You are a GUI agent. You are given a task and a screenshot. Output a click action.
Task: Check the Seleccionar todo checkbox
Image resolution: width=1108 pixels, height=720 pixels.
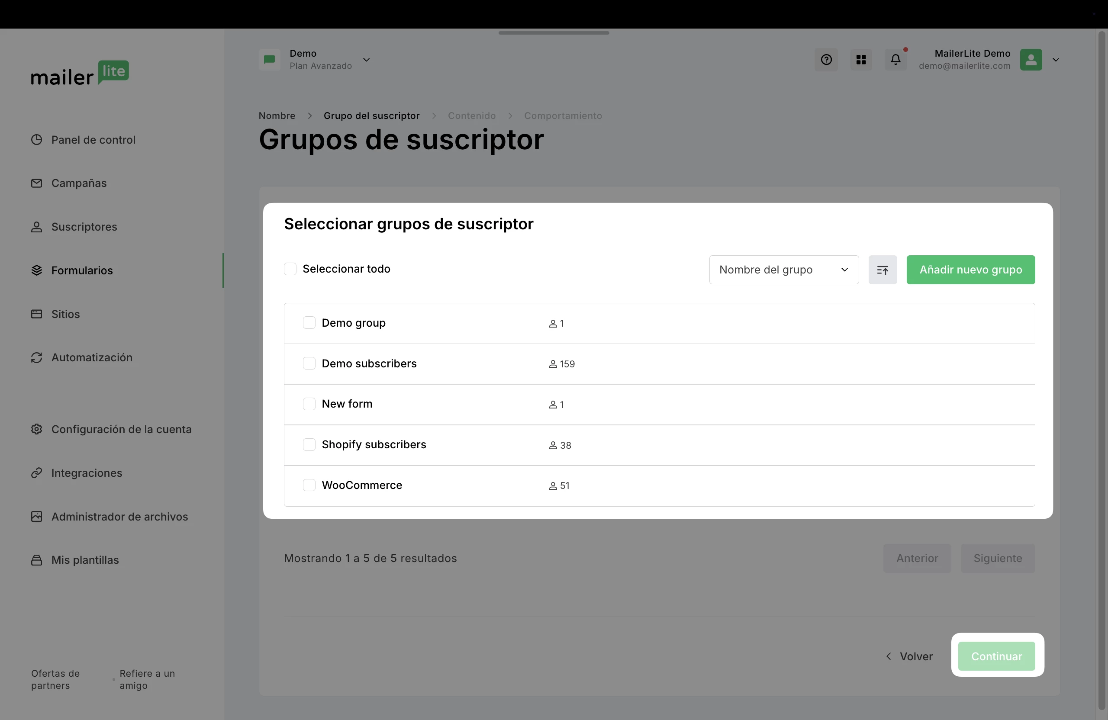[x=290, y=269]
